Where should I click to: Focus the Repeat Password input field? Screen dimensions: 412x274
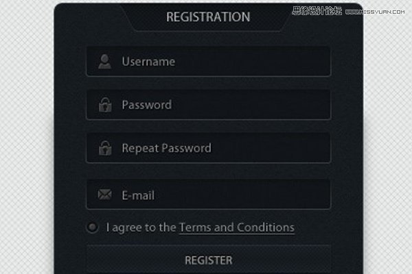209,148
